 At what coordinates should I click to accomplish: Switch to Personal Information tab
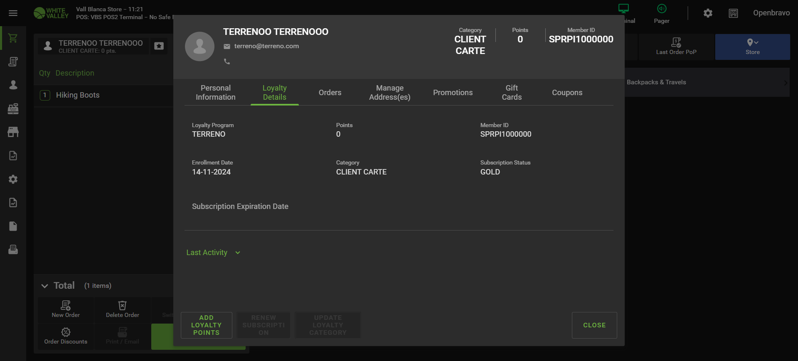[215, 92]
